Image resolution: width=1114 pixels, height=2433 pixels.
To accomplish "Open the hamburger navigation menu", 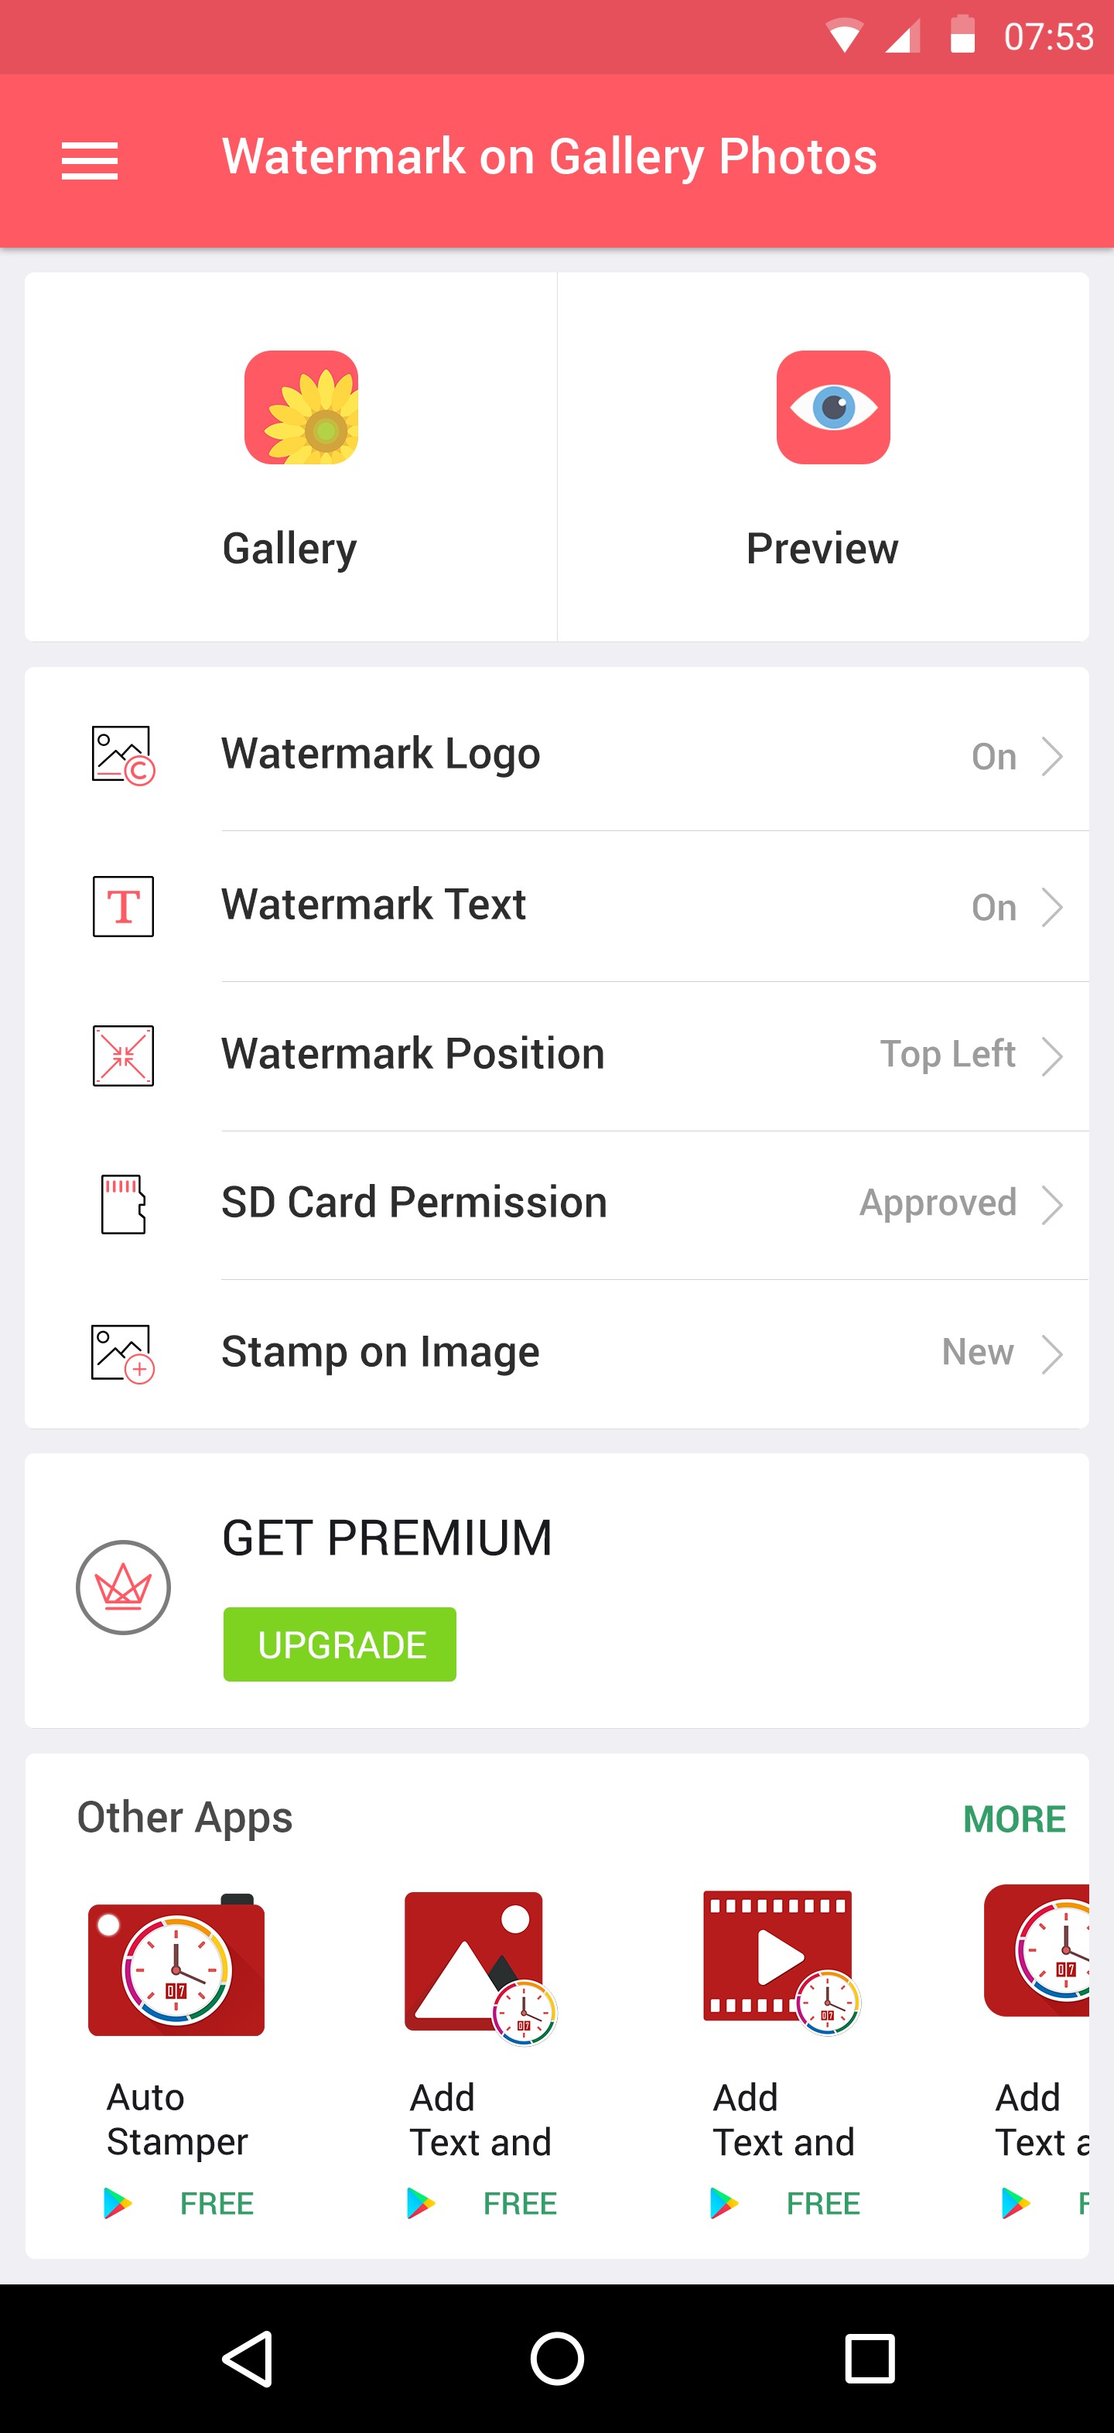I will tap(90, 160).
